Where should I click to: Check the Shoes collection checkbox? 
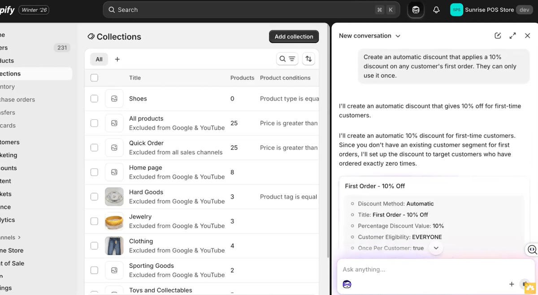tap(94, 99)
